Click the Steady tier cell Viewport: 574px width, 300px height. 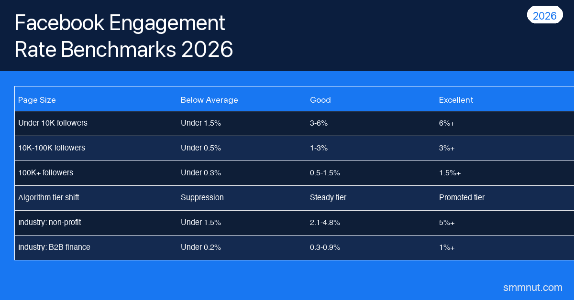(x=328, y=197)
